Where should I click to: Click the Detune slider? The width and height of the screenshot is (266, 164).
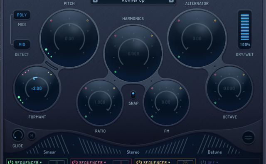pyautogui.click(x=219, y=144)
